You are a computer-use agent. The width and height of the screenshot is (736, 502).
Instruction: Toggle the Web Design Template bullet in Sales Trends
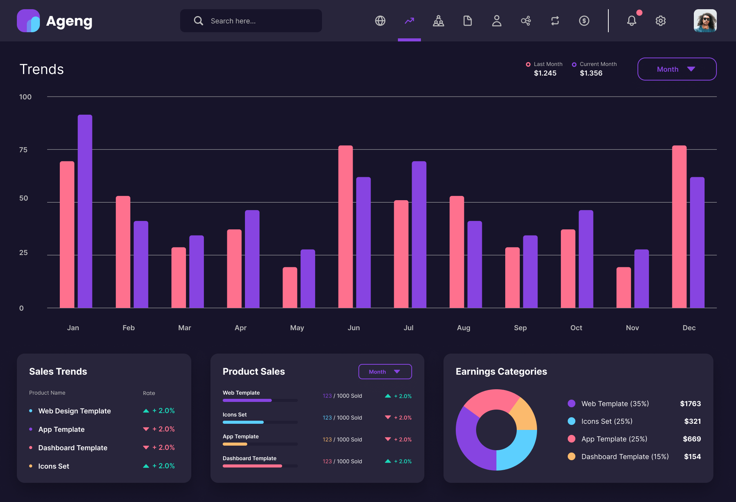pyautogui.click(x=32, y=410)
